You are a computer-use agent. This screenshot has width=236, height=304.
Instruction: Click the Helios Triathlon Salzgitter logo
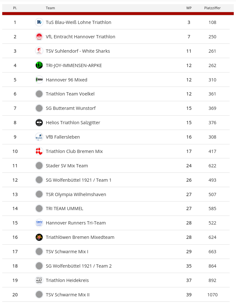pos(39,123)
